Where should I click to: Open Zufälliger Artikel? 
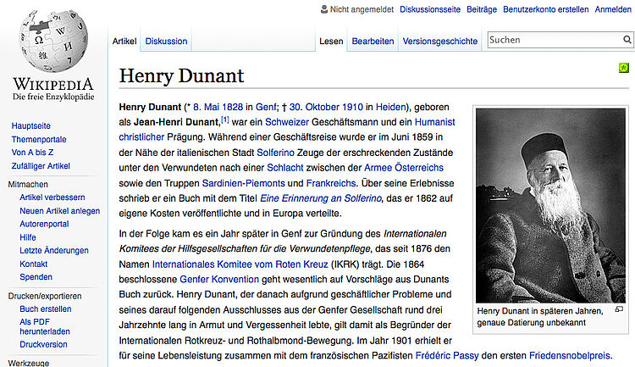click(x=41, y=166)
